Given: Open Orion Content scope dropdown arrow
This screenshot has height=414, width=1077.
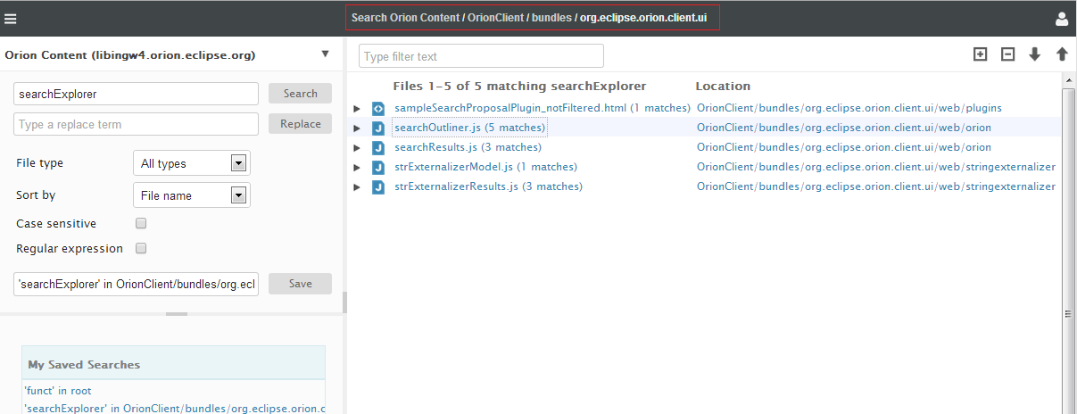Looking at the screenshot, I should (x=325, y=54).
